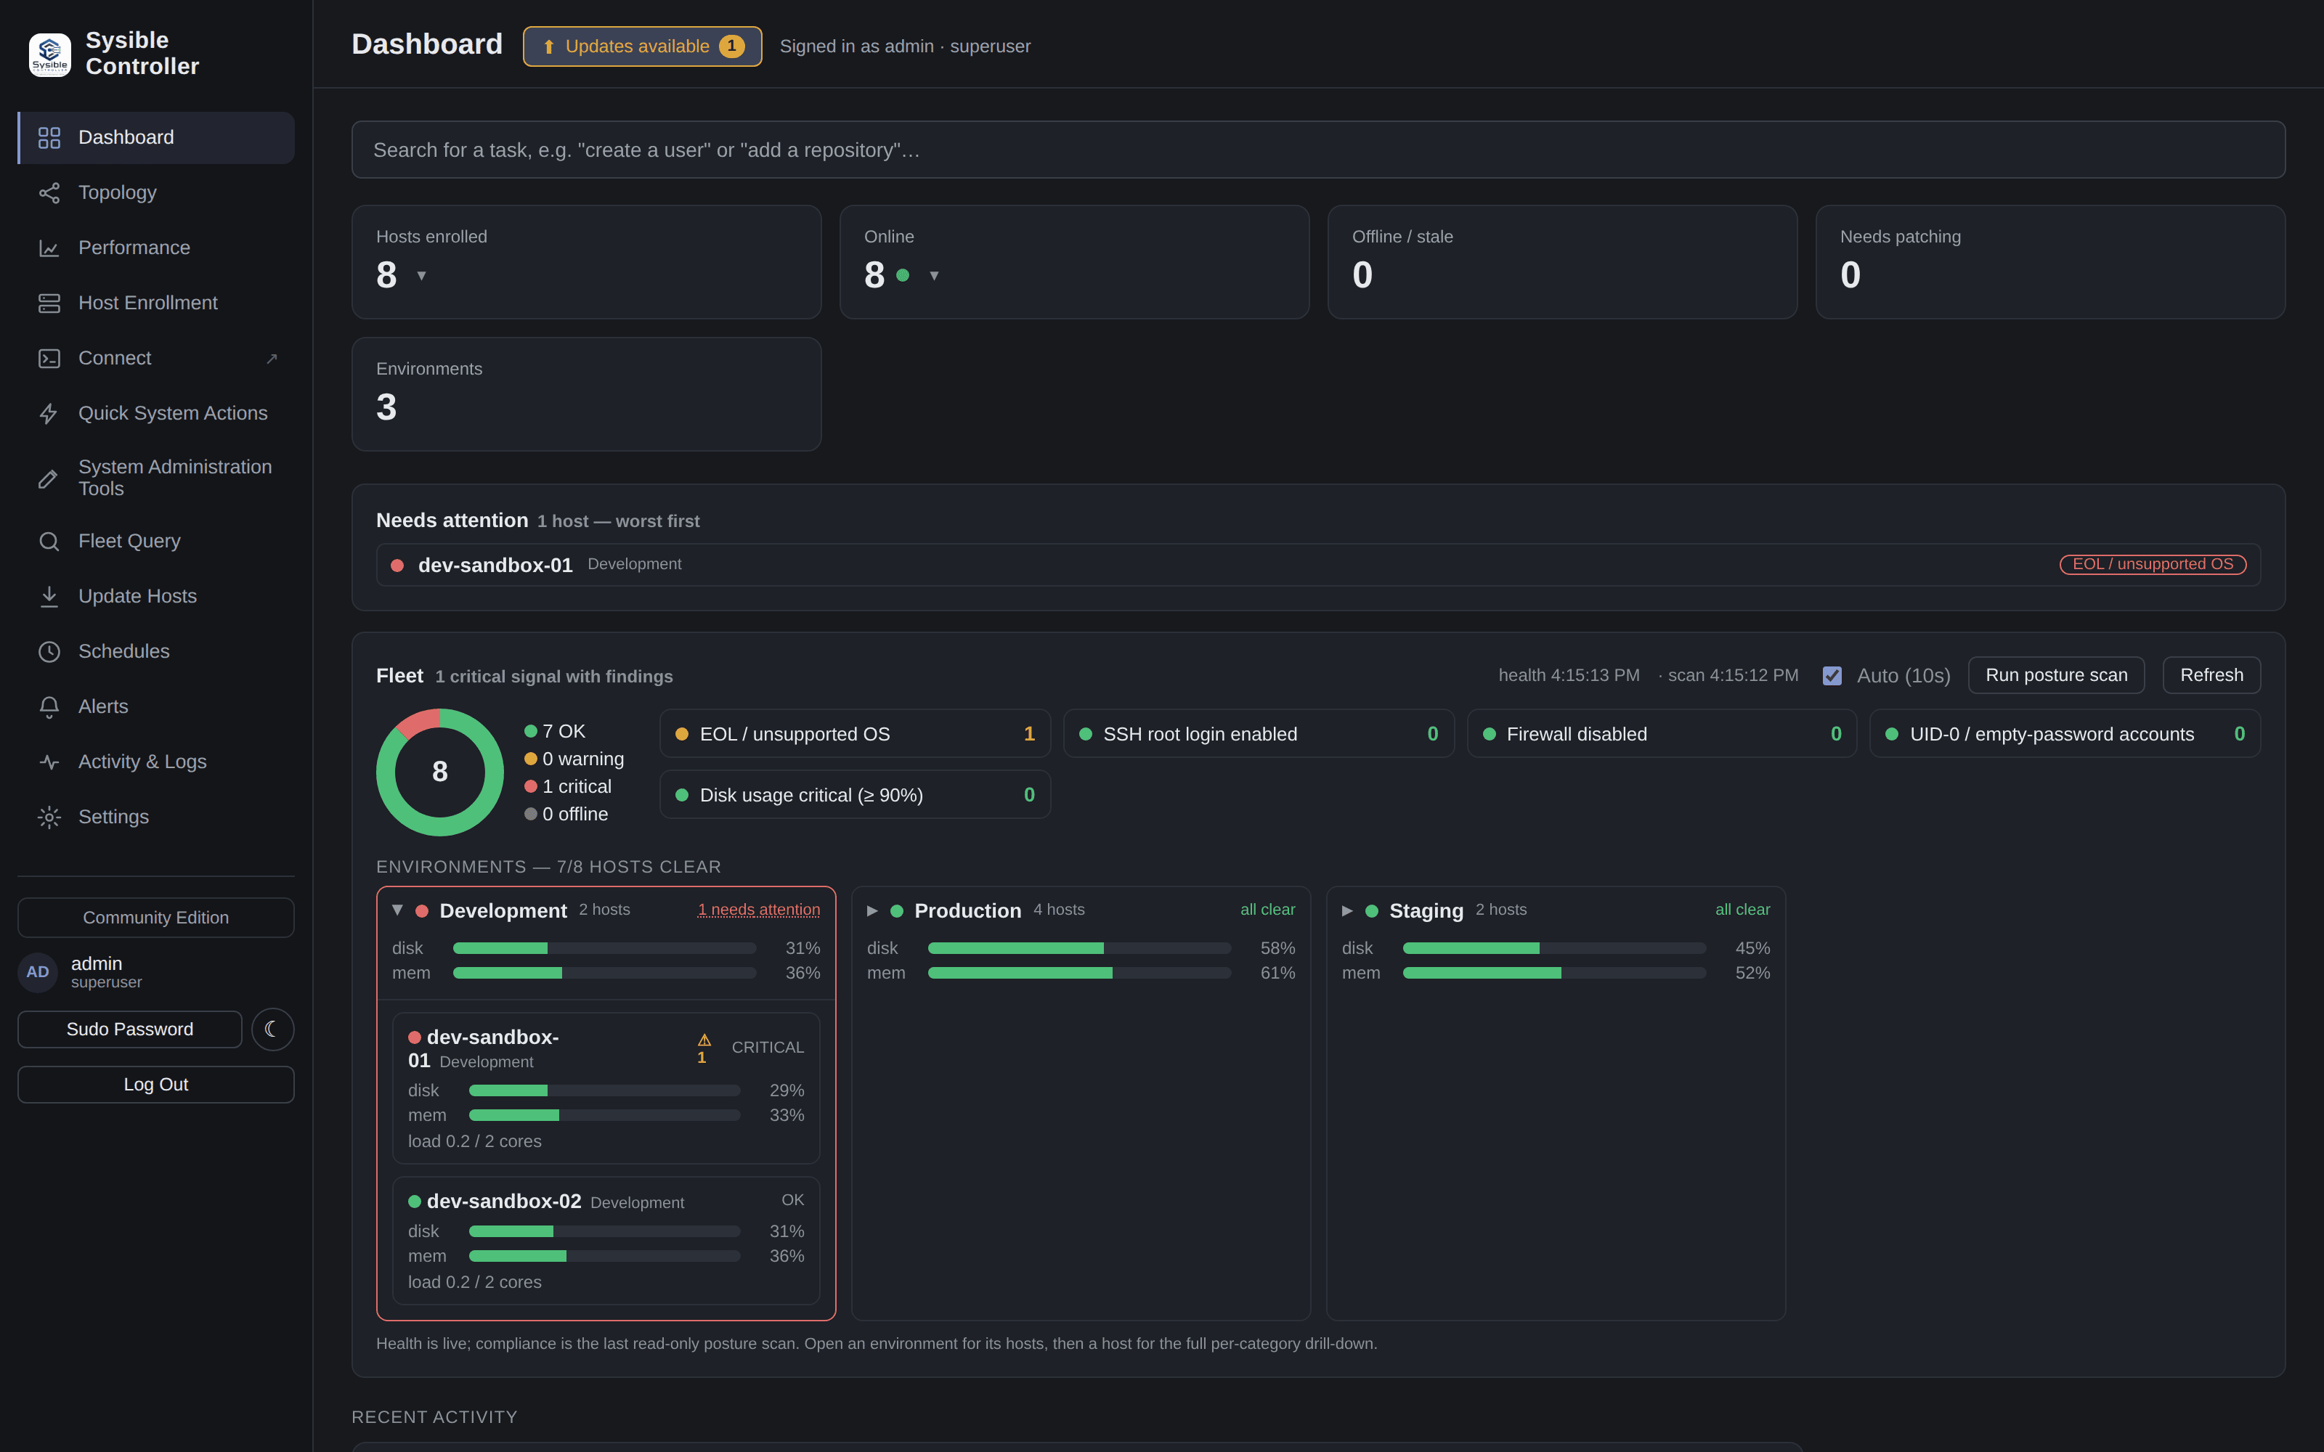The height and width of the screenshot is (1452, 2324).
Task: Click the Production "all clear" status text
Action: click(x=1267, y=910)
